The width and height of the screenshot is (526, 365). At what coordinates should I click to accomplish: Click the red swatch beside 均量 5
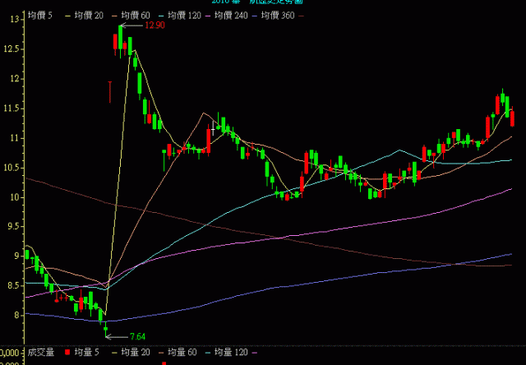67,352
